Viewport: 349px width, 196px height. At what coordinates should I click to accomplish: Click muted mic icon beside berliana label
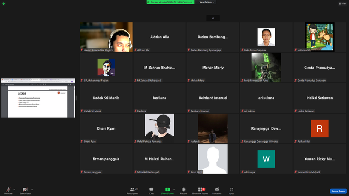[x=135, y=111]
